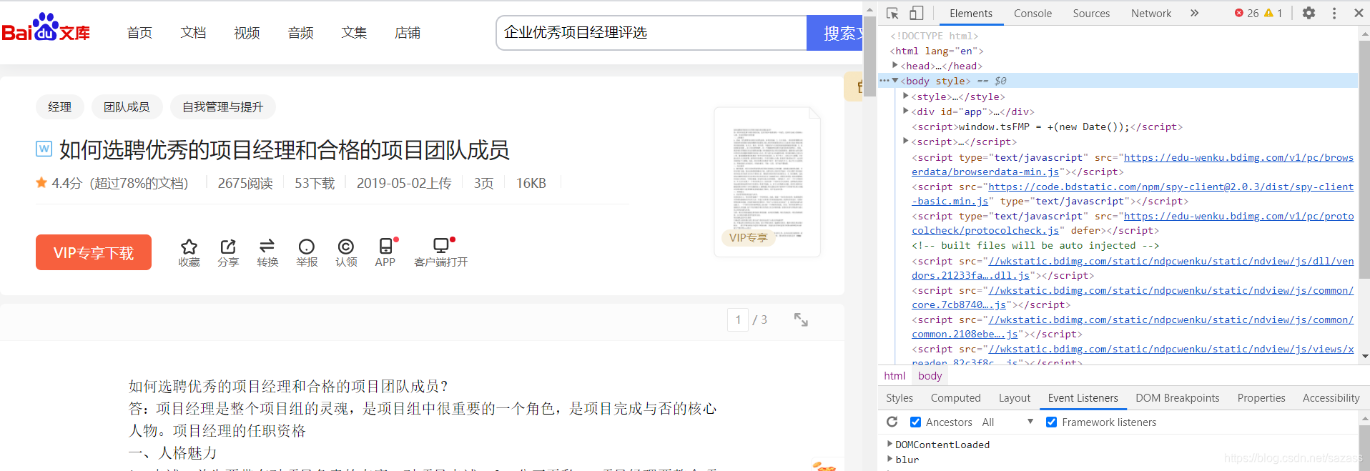
Task: Open the Accessibility pane tab
Action: [1331, 398]
